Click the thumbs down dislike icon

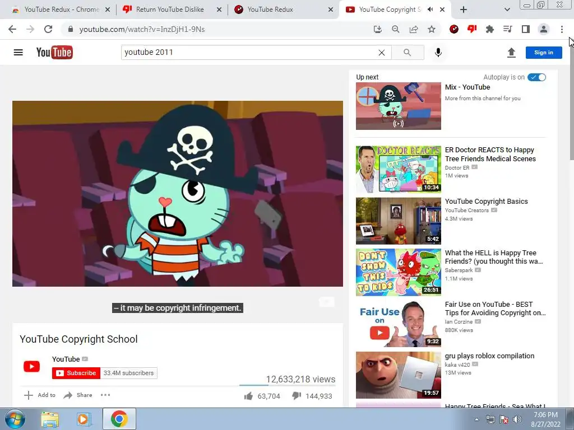[297, 396]
